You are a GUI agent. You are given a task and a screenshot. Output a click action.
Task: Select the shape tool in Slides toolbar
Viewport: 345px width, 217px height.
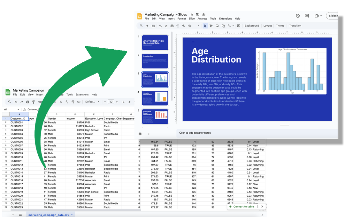coord(224,26)
